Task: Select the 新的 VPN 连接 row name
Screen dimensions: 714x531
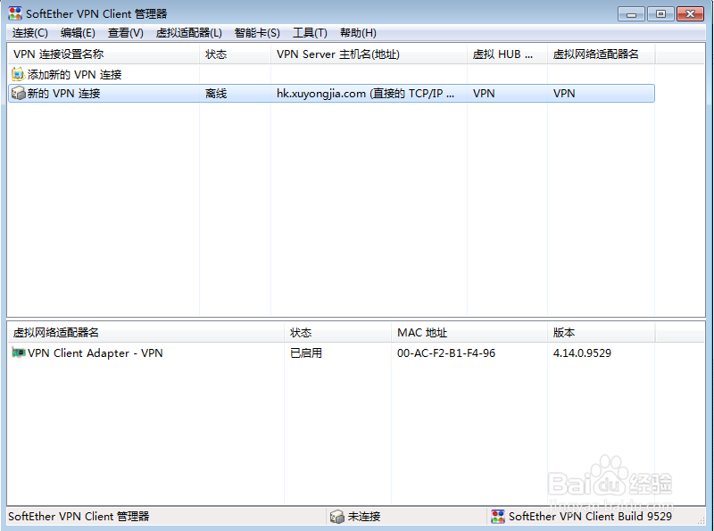Action: 63,94
